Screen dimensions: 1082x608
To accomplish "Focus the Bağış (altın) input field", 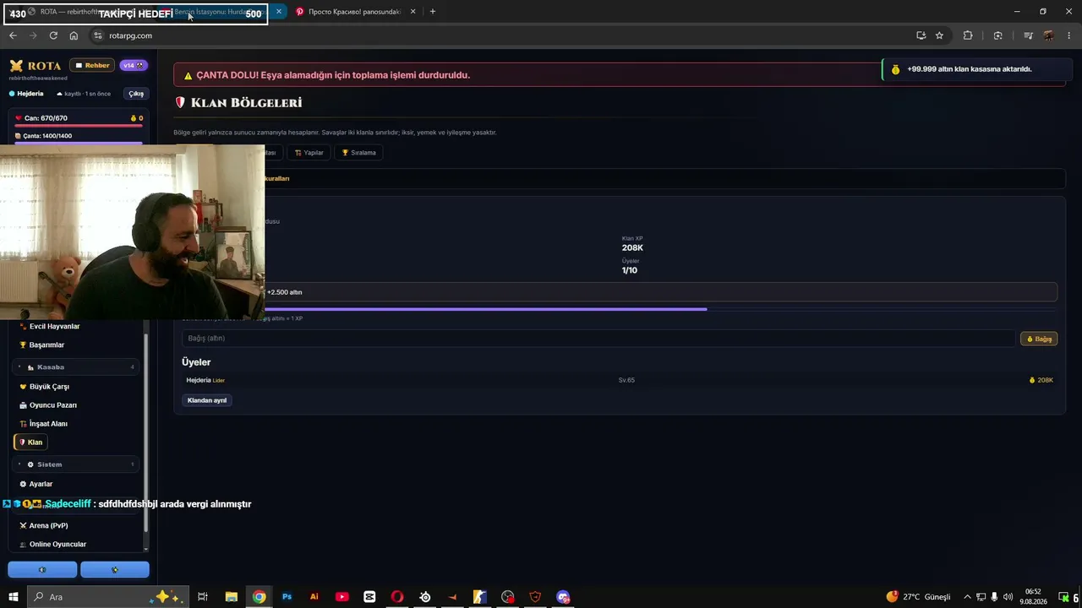I will [x=598, y=339].
